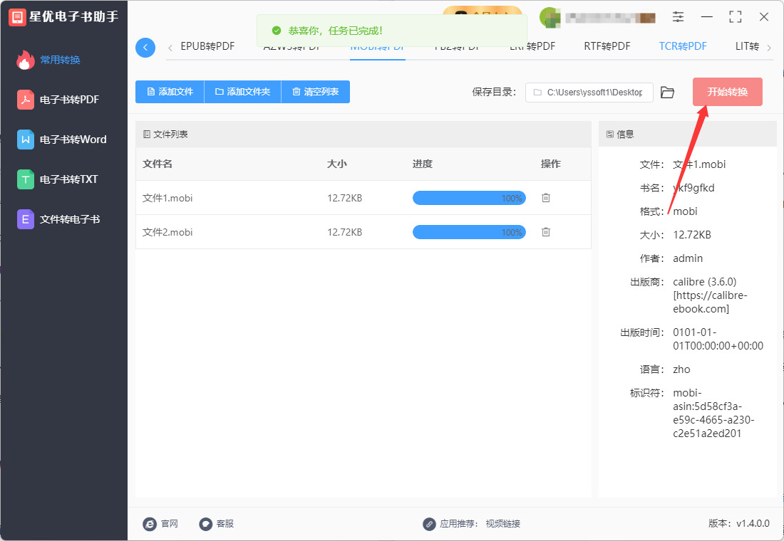Click progress bar of 文件2.mobi
Image resolution: width=784 pixels, height=541 pixels.
coord(469,232)
